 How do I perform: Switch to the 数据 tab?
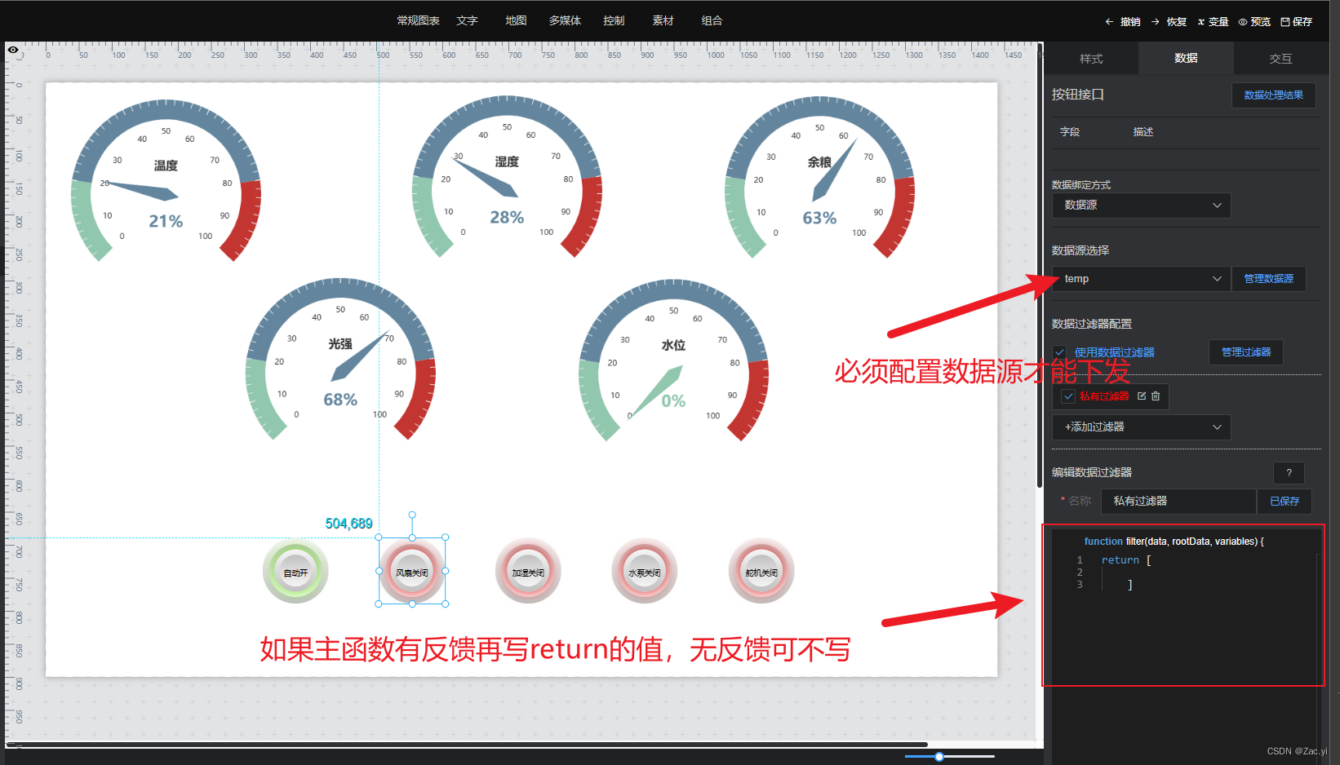[x=1186, y=59]
